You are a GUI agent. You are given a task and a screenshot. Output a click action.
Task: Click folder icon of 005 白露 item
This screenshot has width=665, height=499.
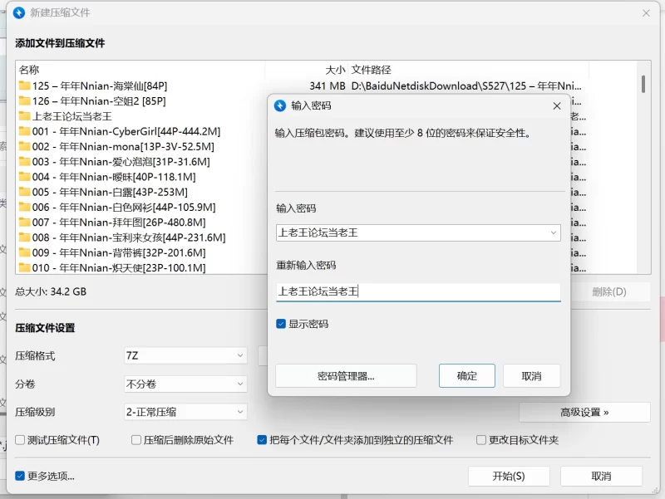coord(25,192)
